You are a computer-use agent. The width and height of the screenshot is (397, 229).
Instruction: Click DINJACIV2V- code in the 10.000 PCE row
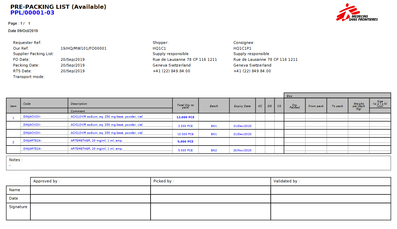32,133
